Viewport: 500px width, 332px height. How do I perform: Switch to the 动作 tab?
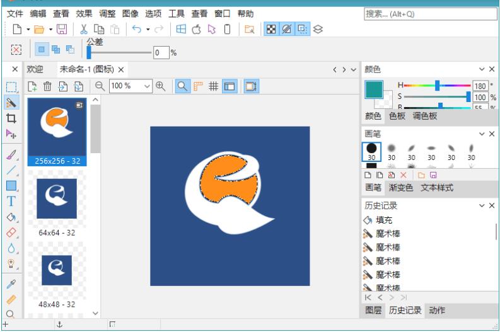click(x=436, y=310)
